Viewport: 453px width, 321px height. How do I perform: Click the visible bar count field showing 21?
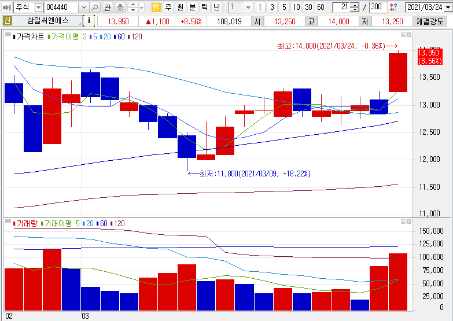pos(341,7)
